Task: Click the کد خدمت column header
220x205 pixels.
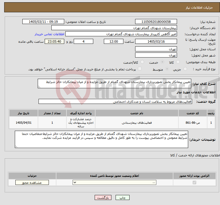Action: click(193, 113)
